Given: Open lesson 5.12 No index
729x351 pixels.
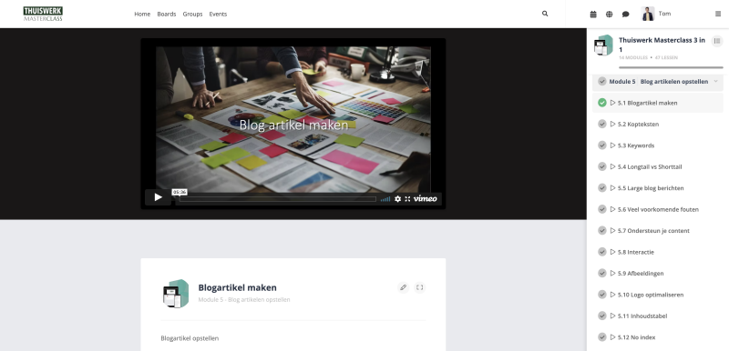Looking at the screenshot, I should 636,337.
